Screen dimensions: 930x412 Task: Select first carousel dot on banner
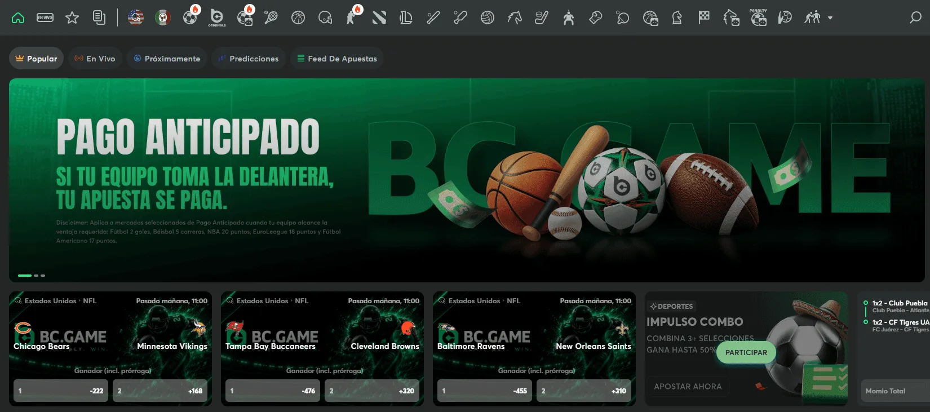coord(25,276)
